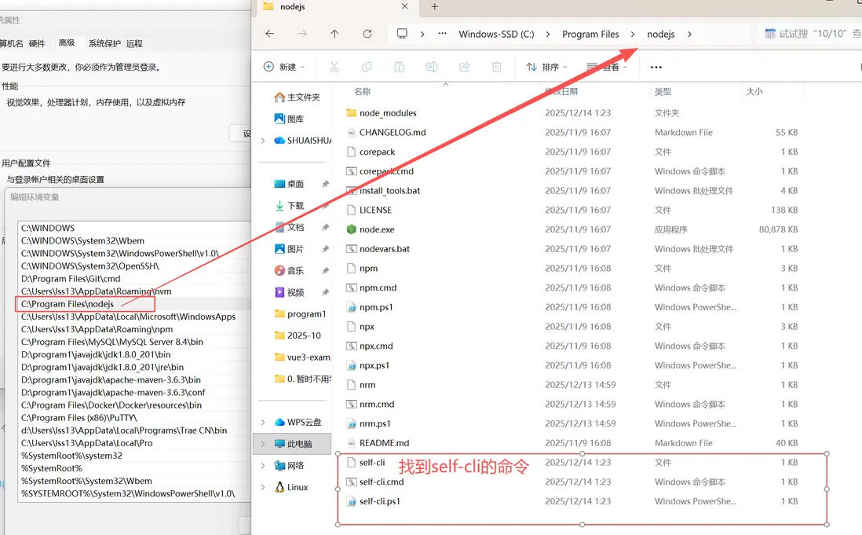Select the self-cli.ps1 file

(379, 501)
